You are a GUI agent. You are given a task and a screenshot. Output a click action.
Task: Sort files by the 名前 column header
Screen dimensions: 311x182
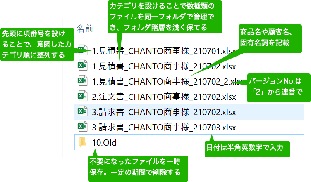point(85,28)
